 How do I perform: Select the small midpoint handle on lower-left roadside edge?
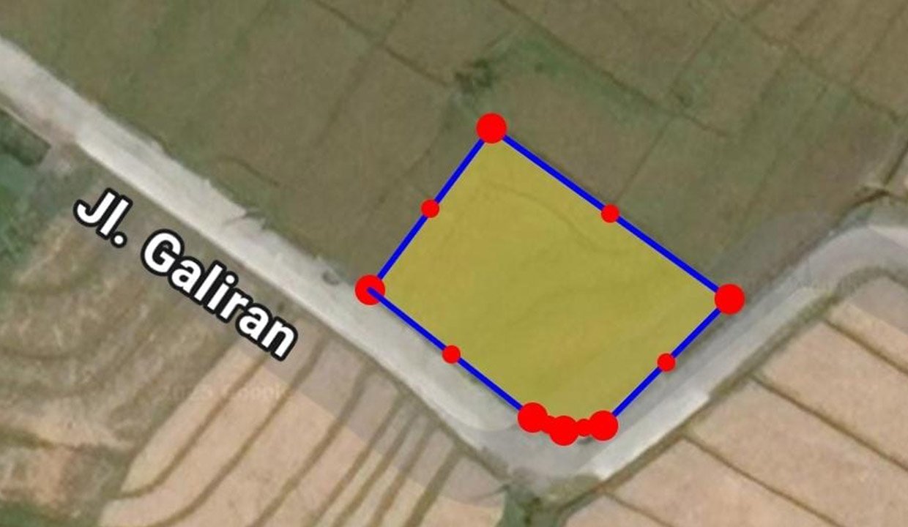451,354
